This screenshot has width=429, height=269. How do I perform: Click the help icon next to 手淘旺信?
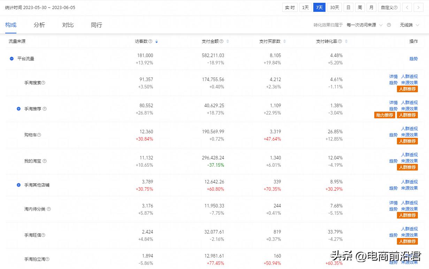pyautogui.click(x=43, y=235)
